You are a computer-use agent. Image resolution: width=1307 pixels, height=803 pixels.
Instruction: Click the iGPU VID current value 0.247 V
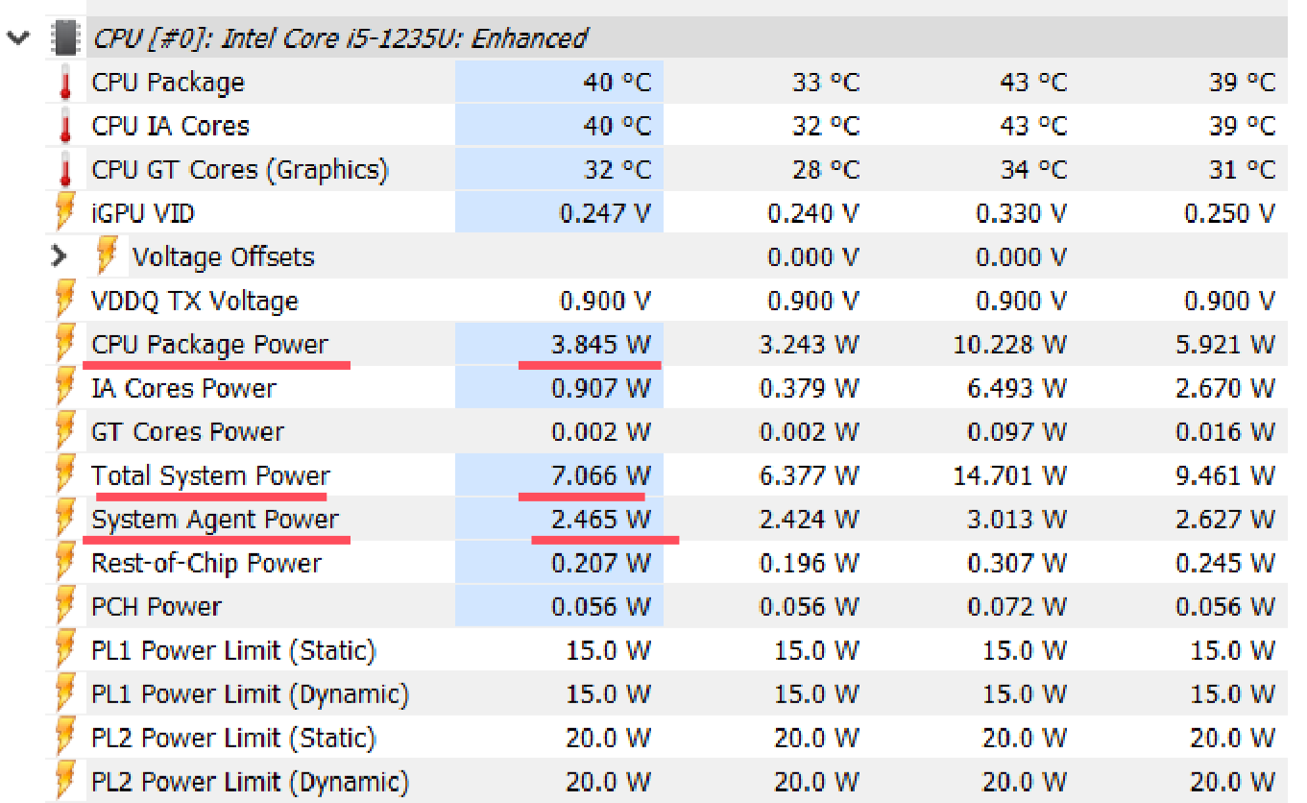pos(605,213)
